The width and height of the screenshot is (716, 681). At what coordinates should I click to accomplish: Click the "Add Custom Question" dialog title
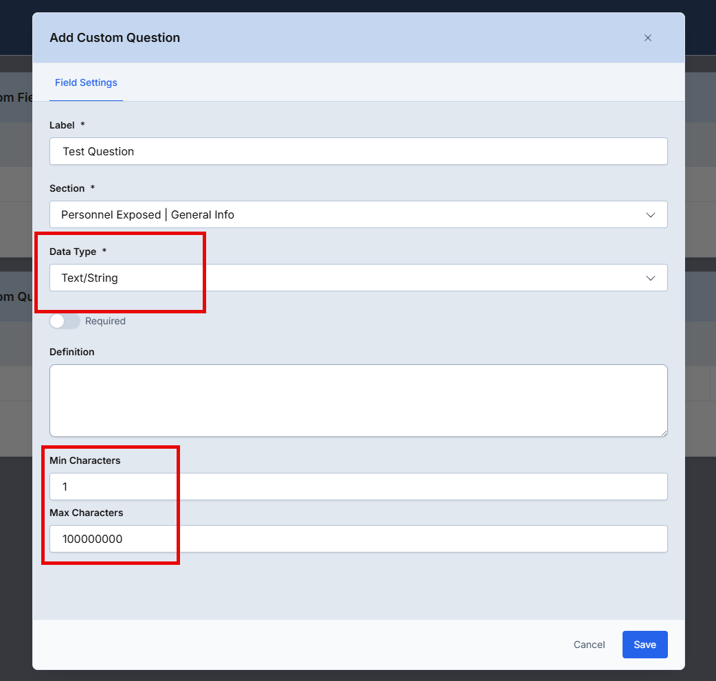click(115, 38)
